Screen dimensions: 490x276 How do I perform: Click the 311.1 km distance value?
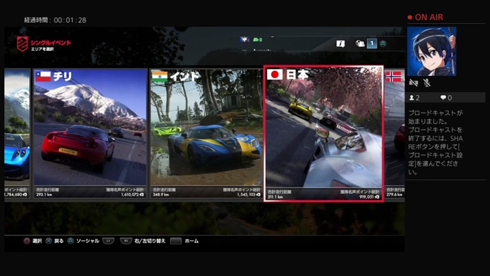(275, 197)
